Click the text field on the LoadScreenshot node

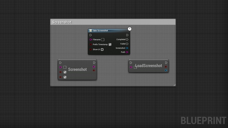135,67
